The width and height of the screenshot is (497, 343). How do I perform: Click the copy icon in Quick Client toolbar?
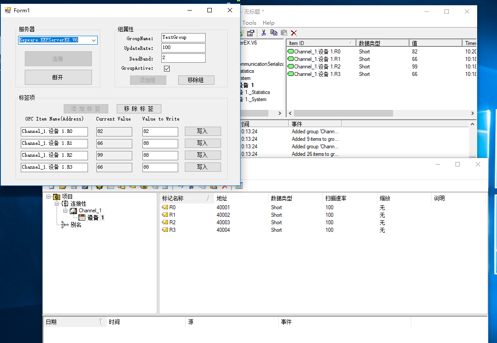point(274,33)
